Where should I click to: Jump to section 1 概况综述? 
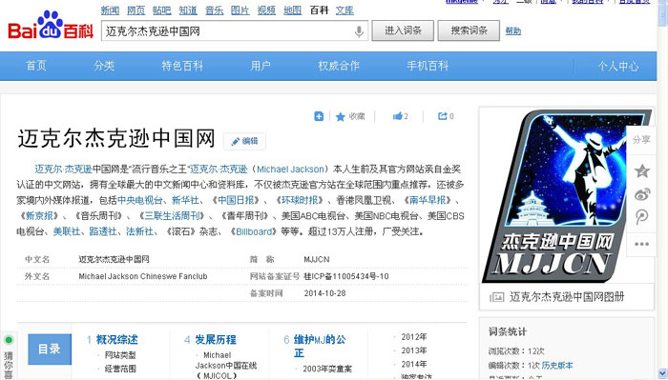tap(116, 340)
